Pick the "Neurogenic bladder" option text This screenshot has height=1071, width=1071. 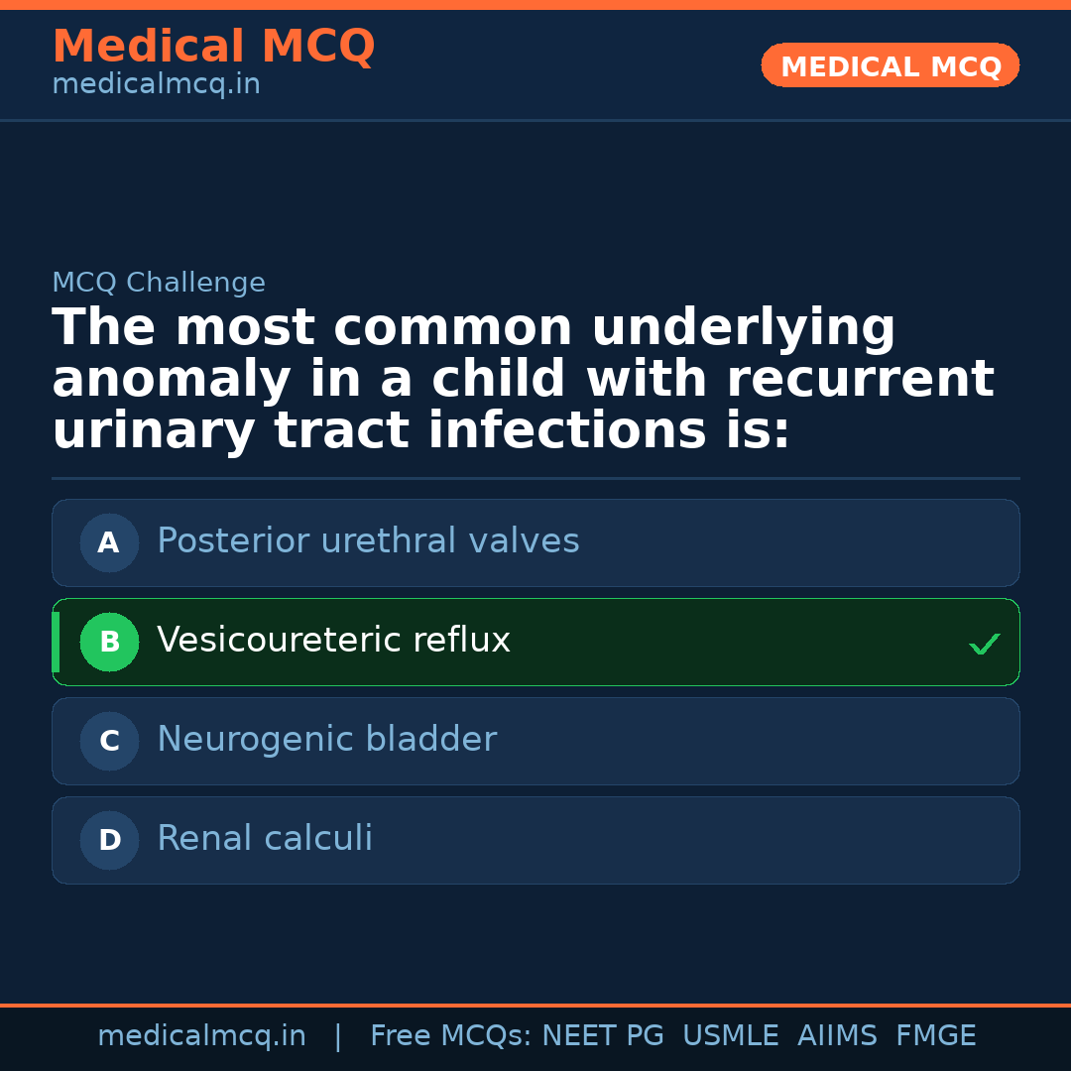326,740
